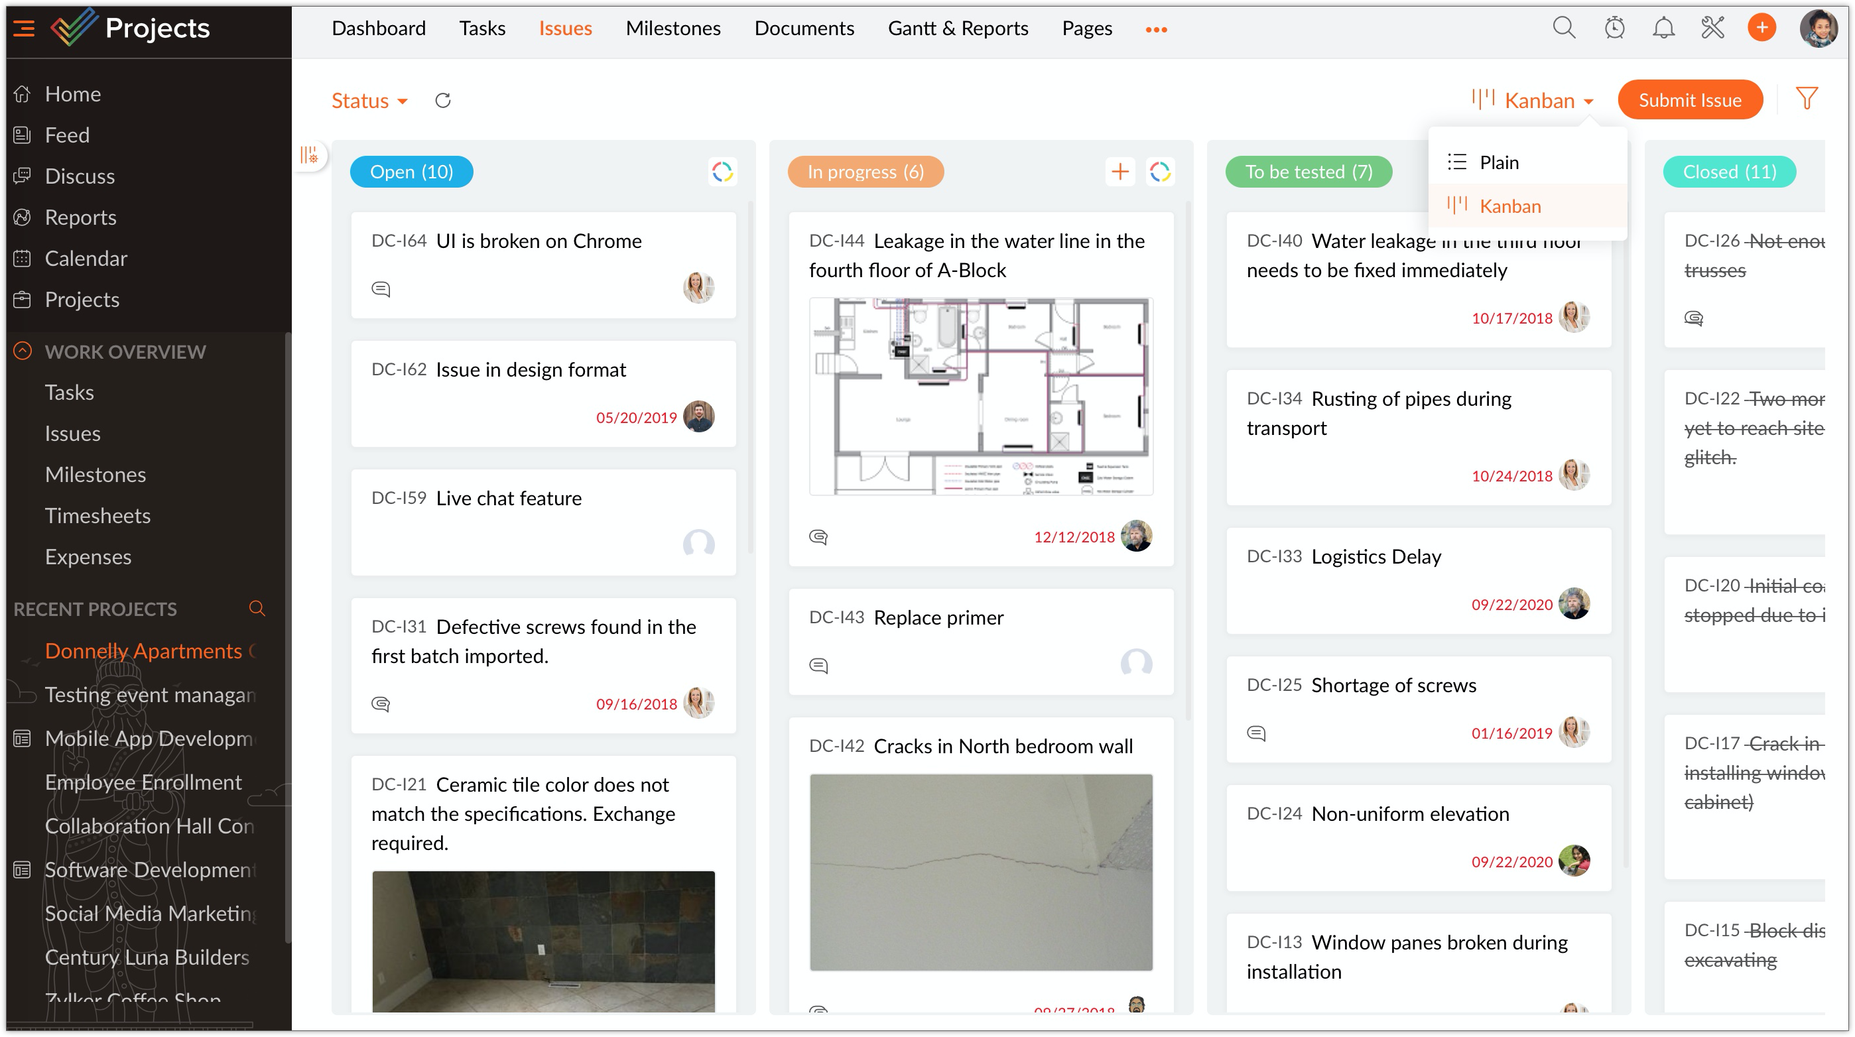Switch to the Milestones tab

[x=672, y=28]
